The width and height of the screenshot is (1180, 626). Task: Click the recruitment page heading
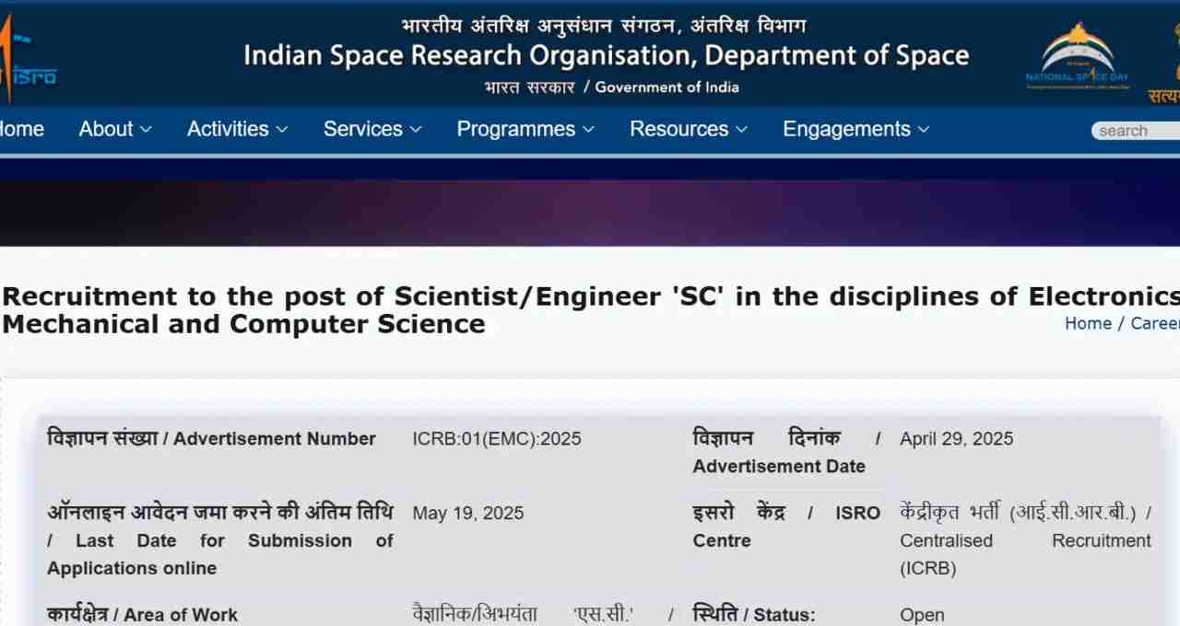click(590, 310)
